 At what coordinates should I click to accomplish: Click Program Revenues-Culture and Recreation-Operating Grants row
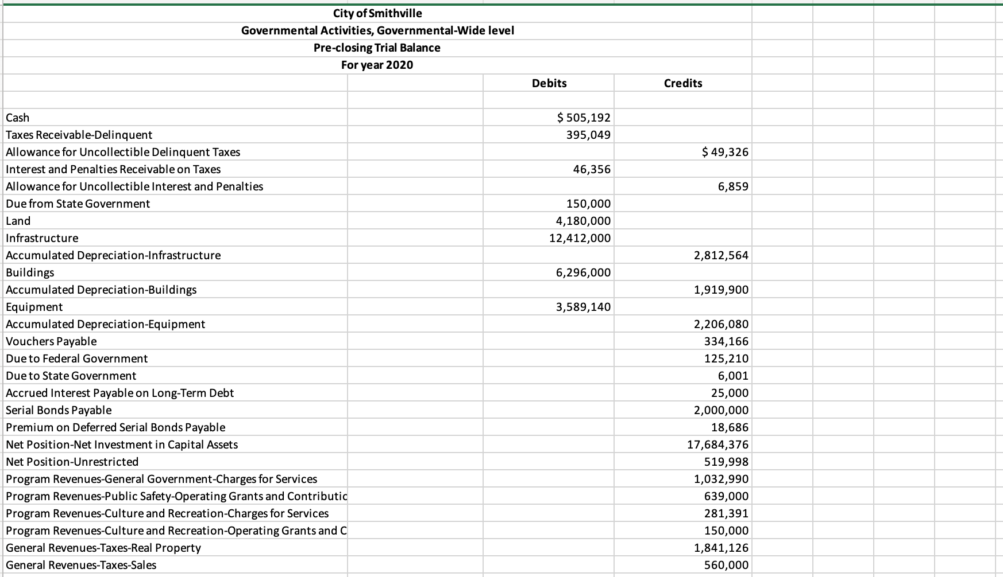(x=176, y=531)
